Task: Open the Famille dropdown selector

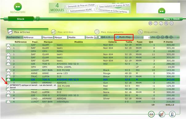Action: click(x=96, y=37)
